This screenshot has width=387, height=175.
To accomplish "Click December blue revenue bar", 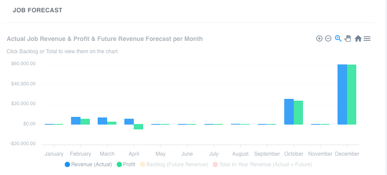I will point(342,95).
